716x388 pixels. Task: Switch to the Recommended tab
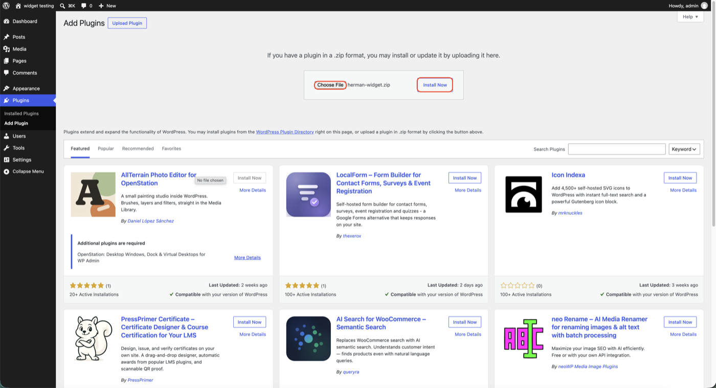coord(138,149)
